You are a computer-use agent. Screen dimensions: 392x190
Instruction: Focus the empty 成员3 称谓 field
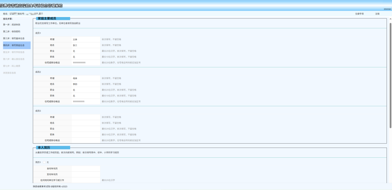(x=86, y=117)
